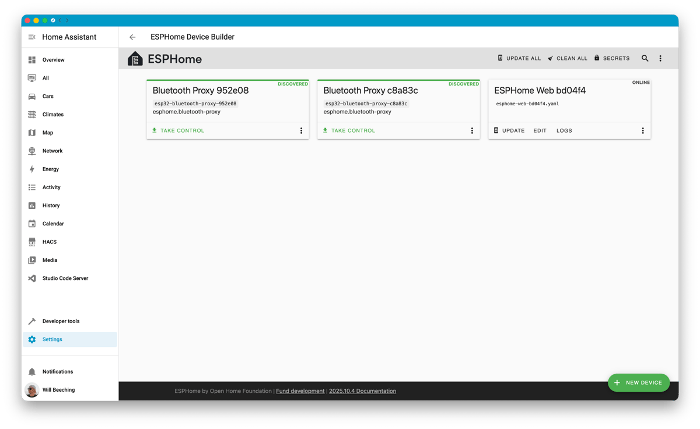The height and width of the screenshot is (429, 700).
Task: Click the ESPHome house logo
Action: (x=135, y=59)
